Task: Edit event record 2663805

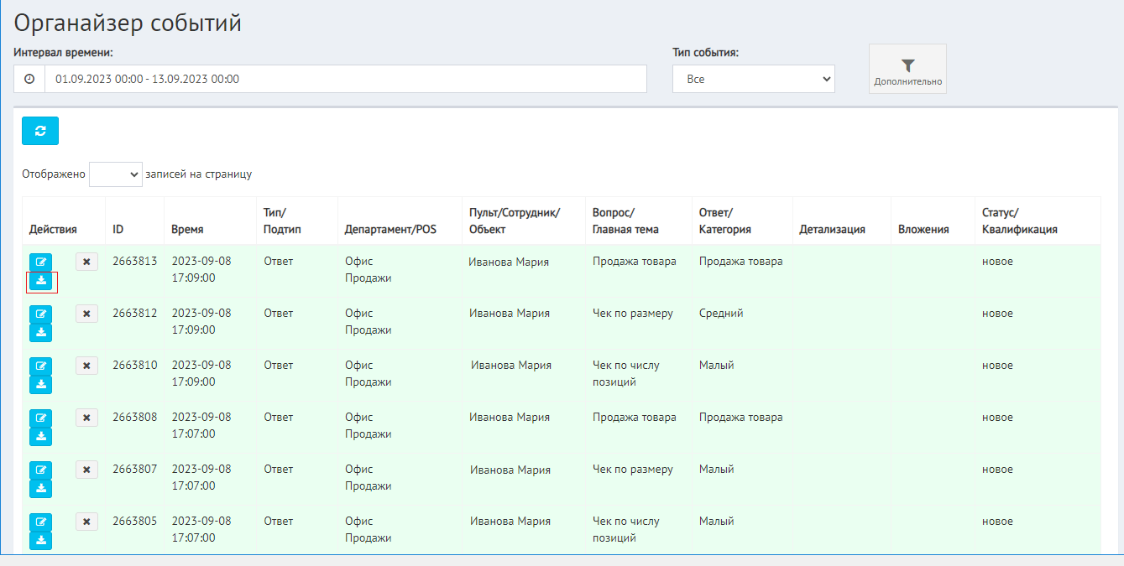Action: coord(40,522)
